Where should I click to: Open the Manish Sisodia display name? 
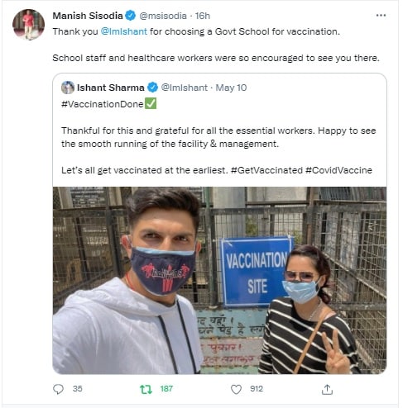[x=88, y=16]
